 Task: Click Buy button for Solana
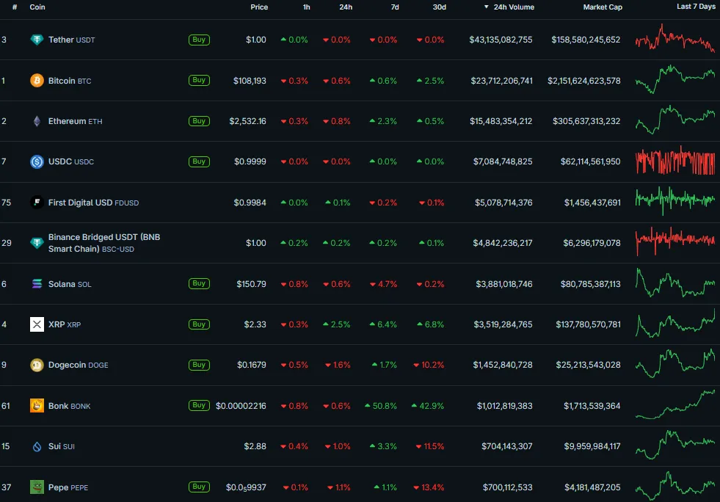(199, 283)
